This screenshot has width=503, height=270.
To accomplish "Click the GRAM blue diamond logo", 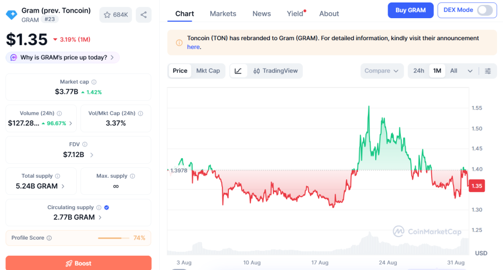I will click(x=12, y=15).
